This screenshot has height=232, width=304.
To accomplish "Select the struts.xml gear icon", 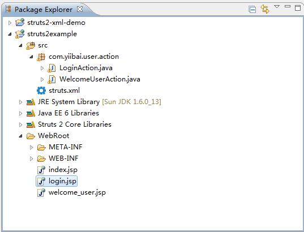I will (41, 91).
